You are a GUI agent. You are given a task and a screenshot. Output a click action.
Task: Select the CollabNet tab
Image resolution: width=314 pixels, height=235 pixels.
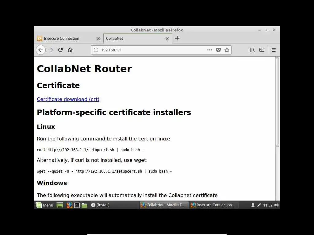point(138,38)
